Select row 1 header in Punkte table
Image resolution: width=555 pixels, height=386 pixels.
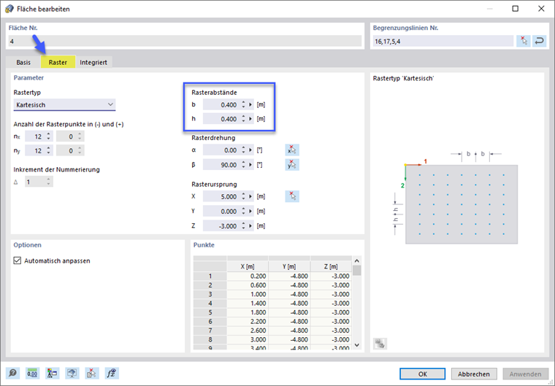click(x=210, y=276)
